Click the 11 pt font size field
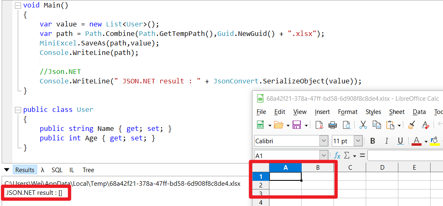443x206 pixels. point(343,141)
